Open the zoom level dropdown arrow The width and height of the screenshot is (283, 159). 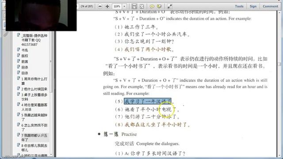124,6
